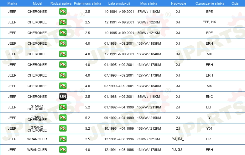Click petrol icon in 87kW / 118KM row
The height and width of the screenshot is (155, 245).
point(63,12)
